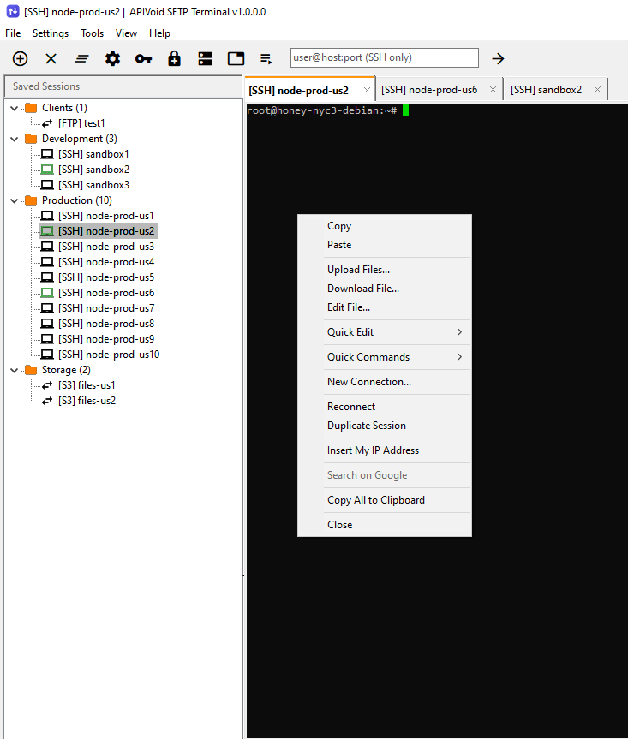
Task: Collapse the Production folder
Action: point(15,200)
